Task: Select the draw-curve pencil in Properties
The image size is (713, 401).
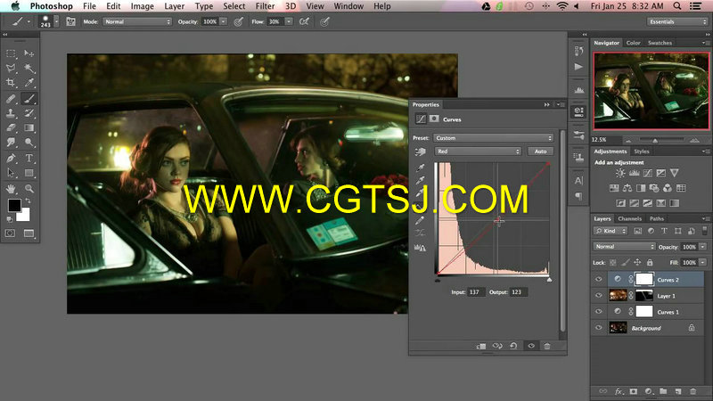Action: [x=421, y=220]
